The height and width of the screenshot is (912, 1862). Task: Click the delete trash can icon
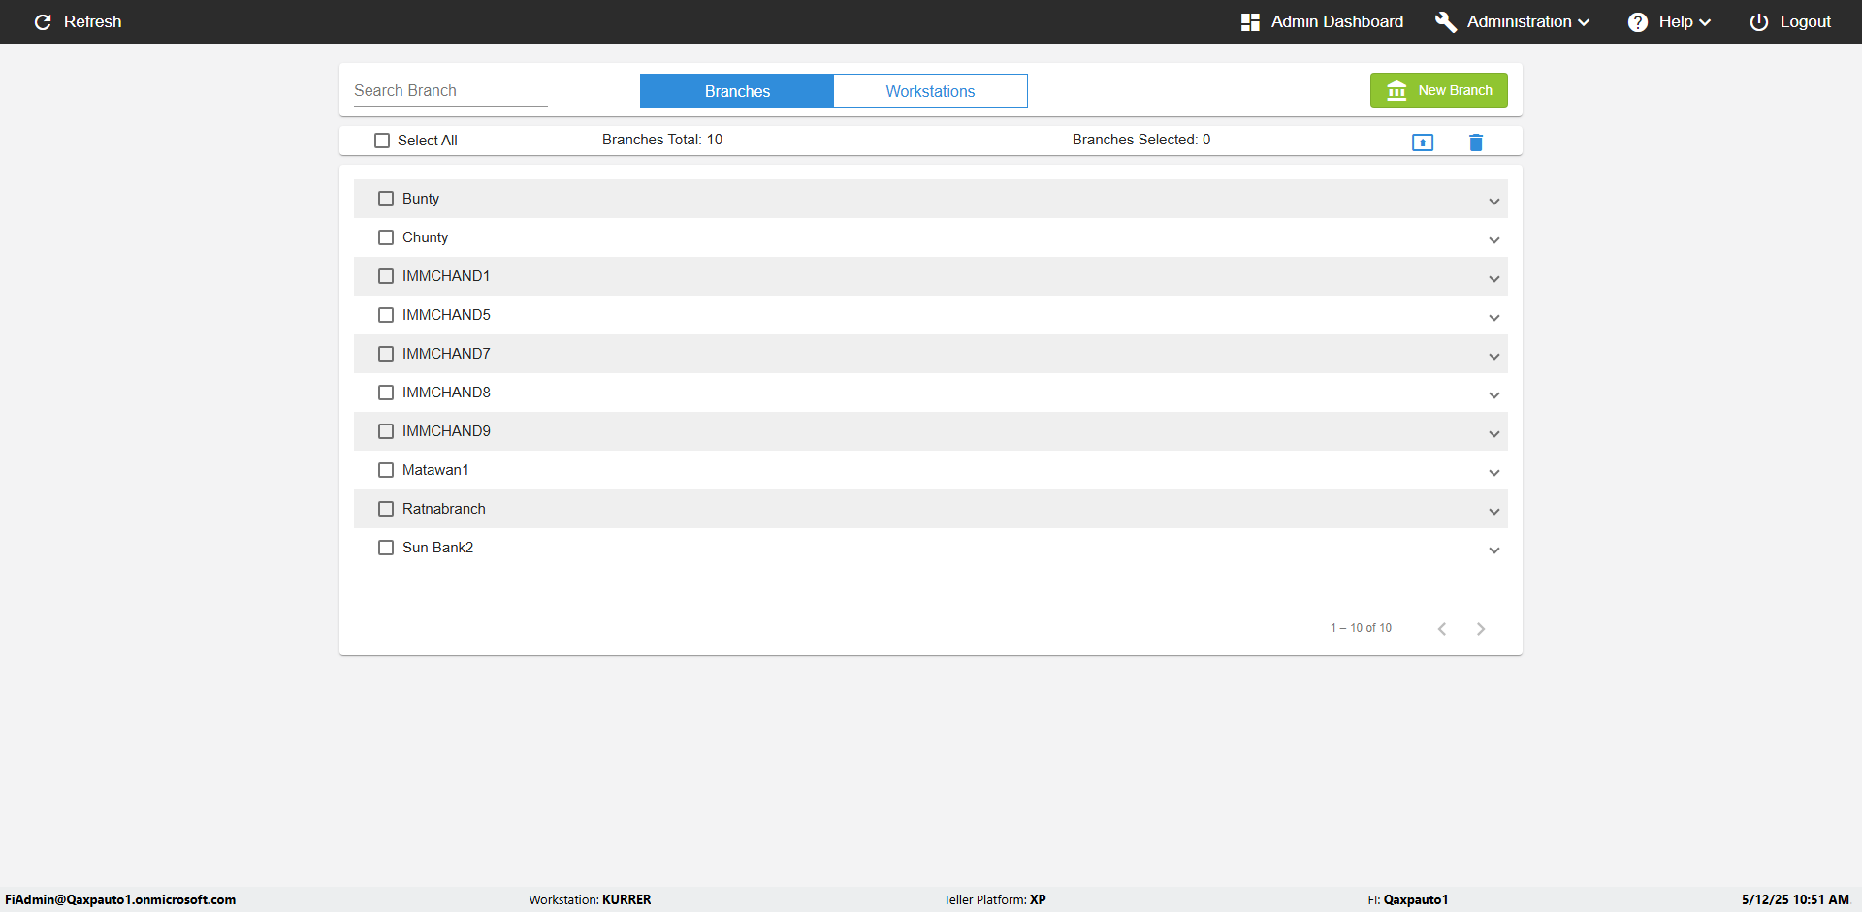(1476, 142)
